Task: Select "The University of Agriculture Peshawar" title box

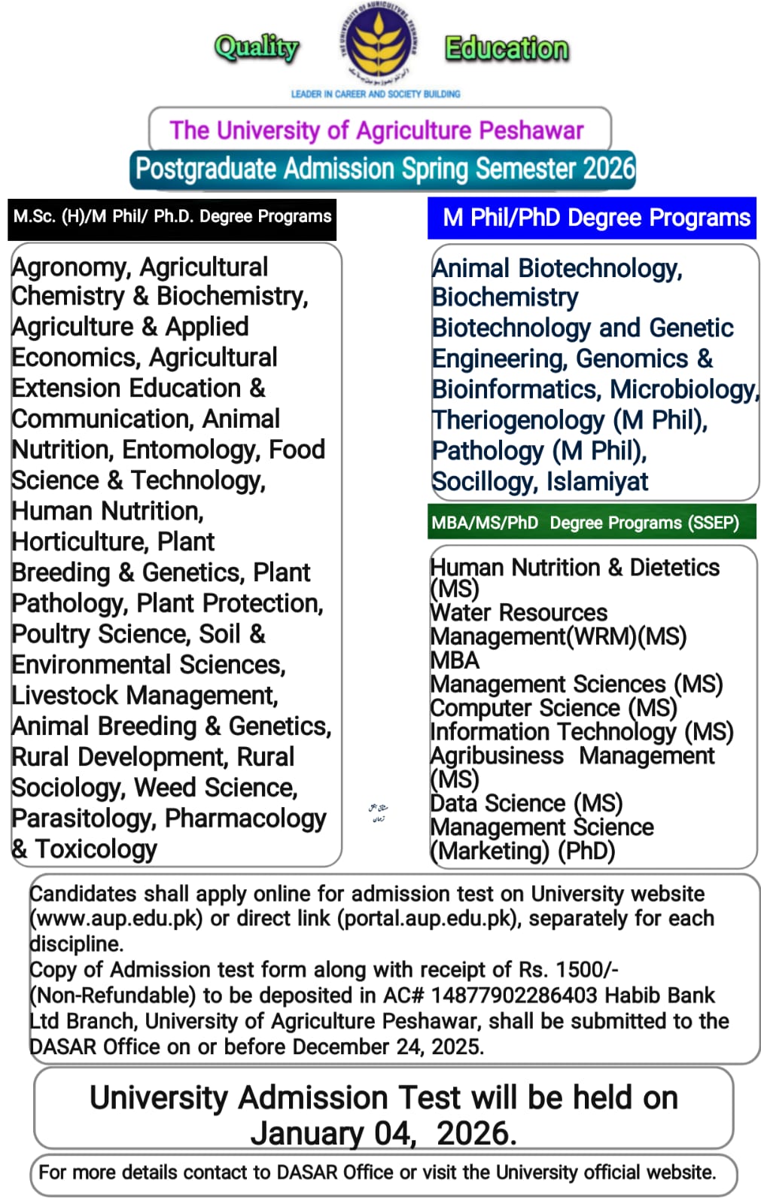Action: (x=377, y=130)
